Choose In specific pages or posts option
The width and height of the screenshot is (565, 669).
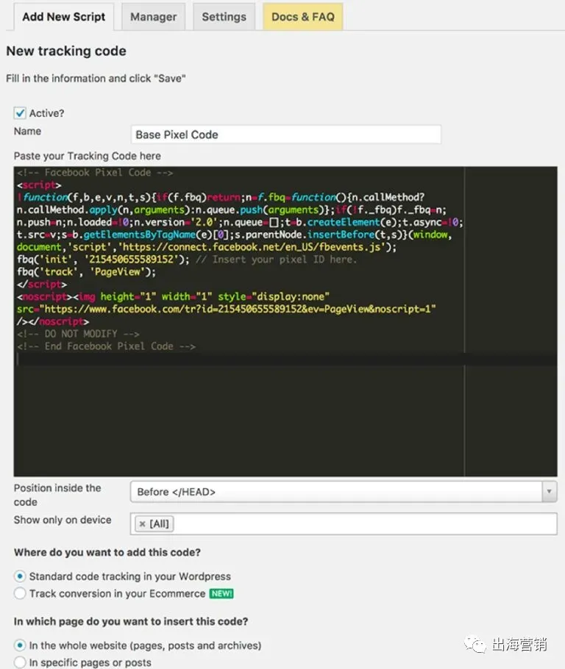pyautogui.click(x=21, y=662)
